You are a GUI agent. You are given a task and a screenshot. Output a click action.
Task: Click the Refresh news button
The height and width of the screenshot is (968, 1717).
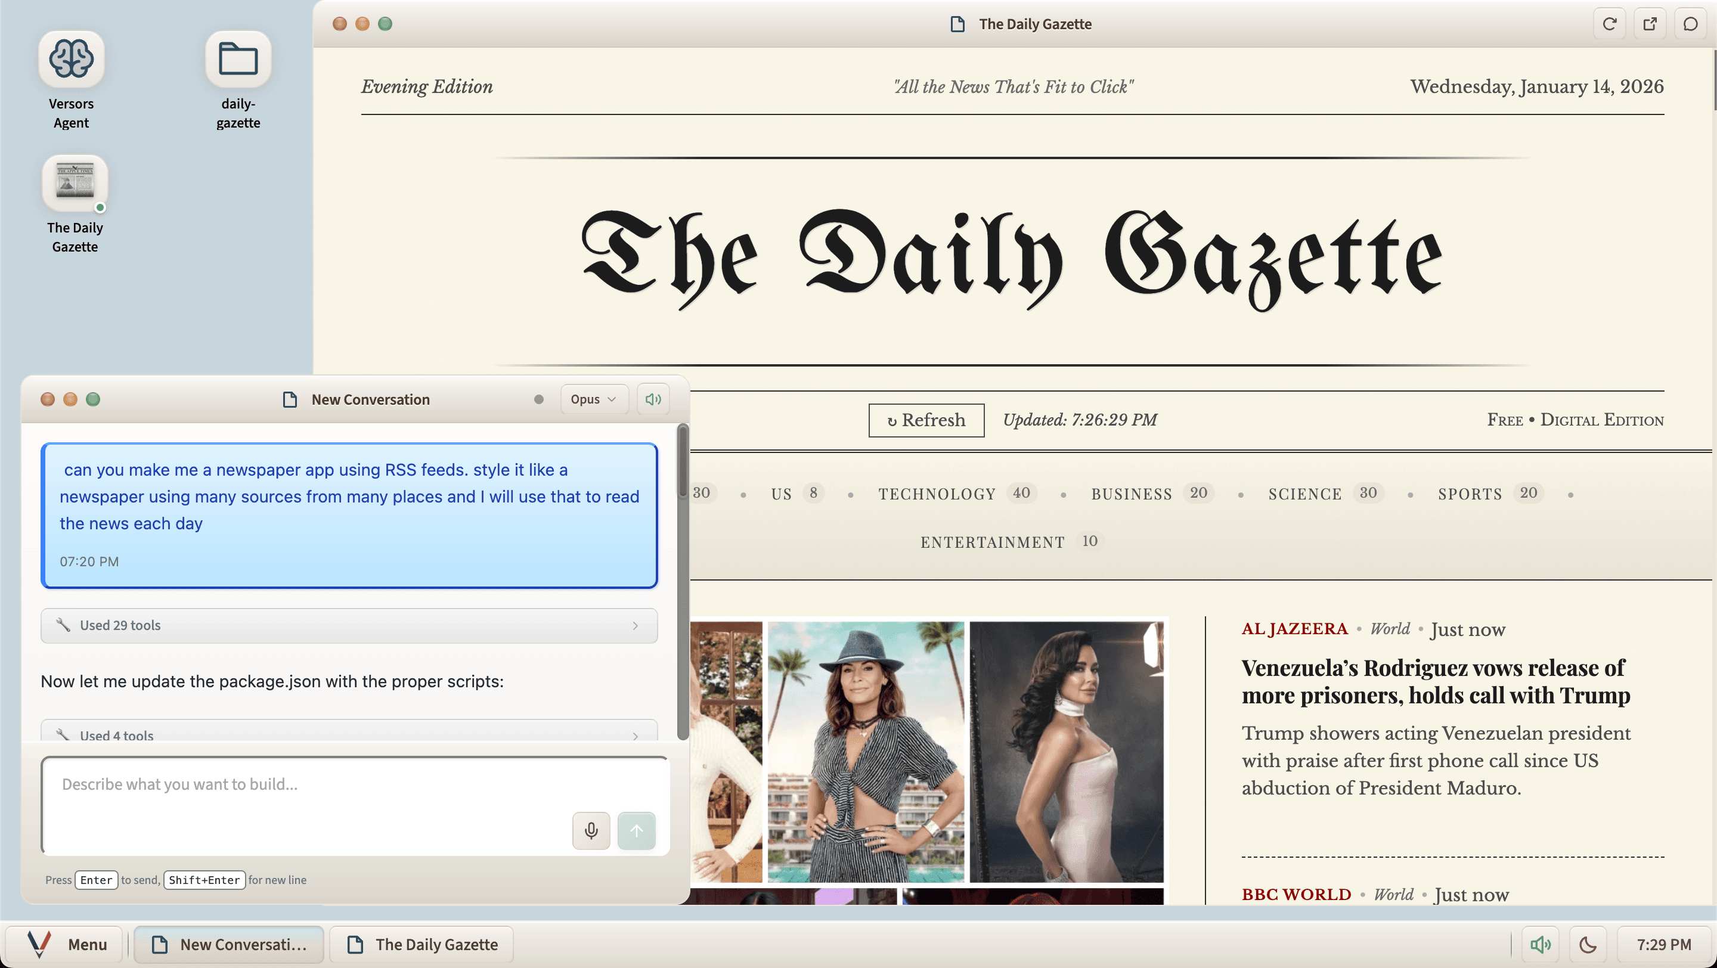926,420
